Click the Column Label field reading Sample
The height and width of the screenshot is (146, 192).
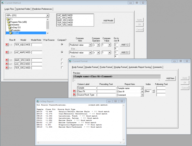87,88
